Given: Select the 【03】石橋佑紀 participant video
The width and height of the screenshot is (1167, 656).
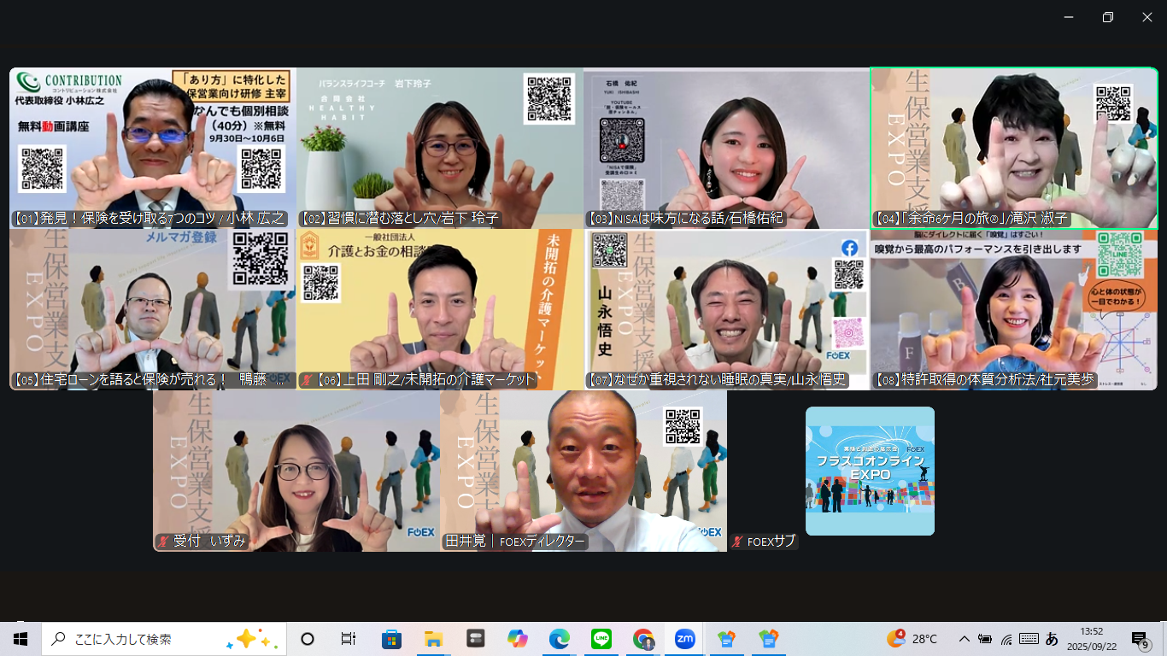Looking at the screenshot, I should pyautogui.click(x=726, y=148).
